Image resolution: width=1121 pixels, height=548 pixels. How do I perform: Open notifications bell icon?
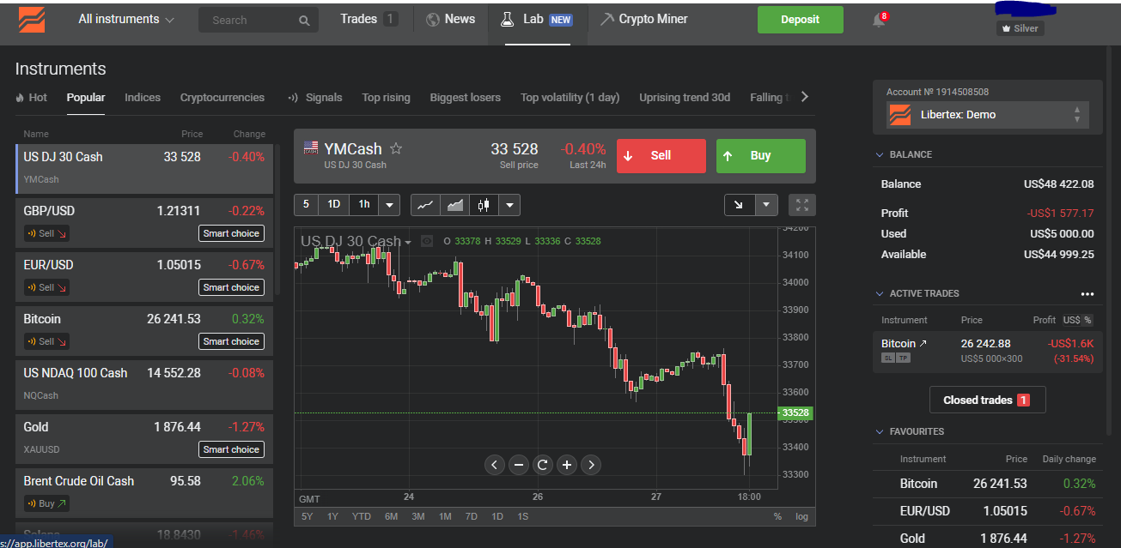click(879, 20)
